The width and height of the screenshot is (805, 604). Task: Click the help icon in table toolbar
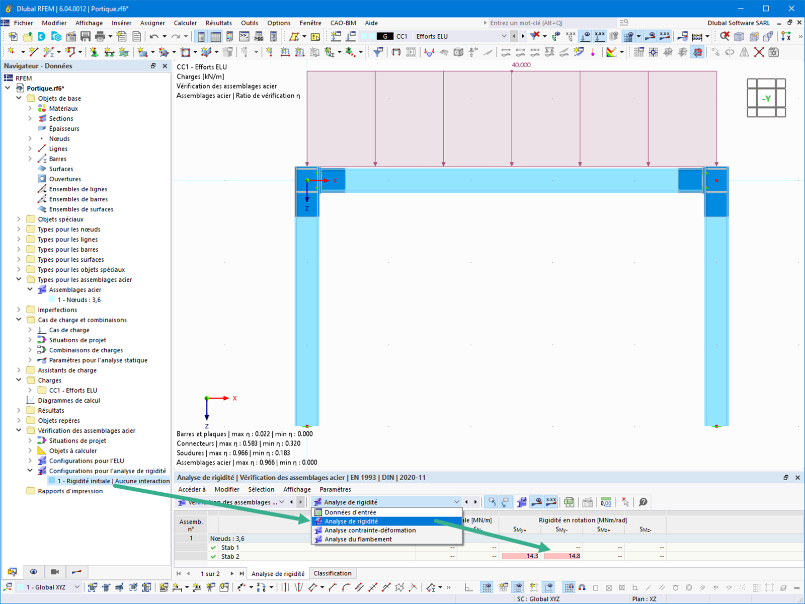coord(643,502)
